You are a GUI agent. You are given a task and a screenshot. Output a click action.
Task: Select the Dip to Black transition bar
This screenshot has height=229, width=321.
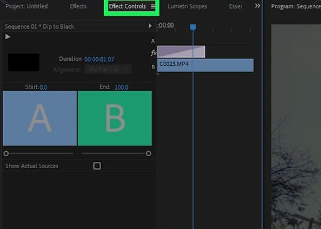(x=181, y=51)
